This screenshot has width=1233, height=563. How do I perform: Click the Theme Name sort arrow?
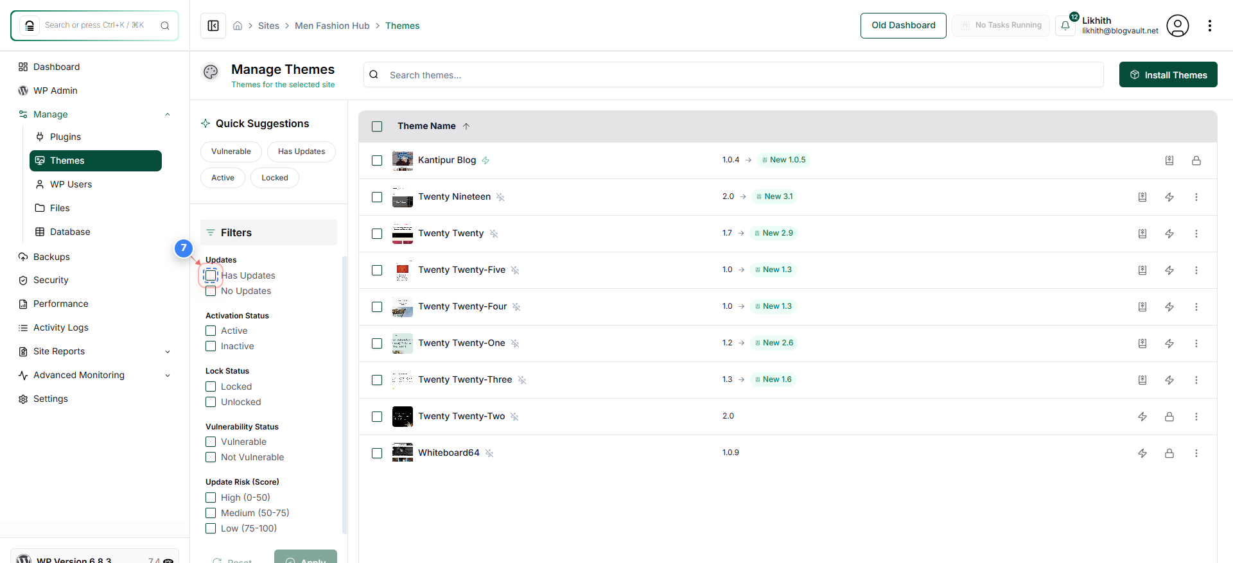(466, 126)
